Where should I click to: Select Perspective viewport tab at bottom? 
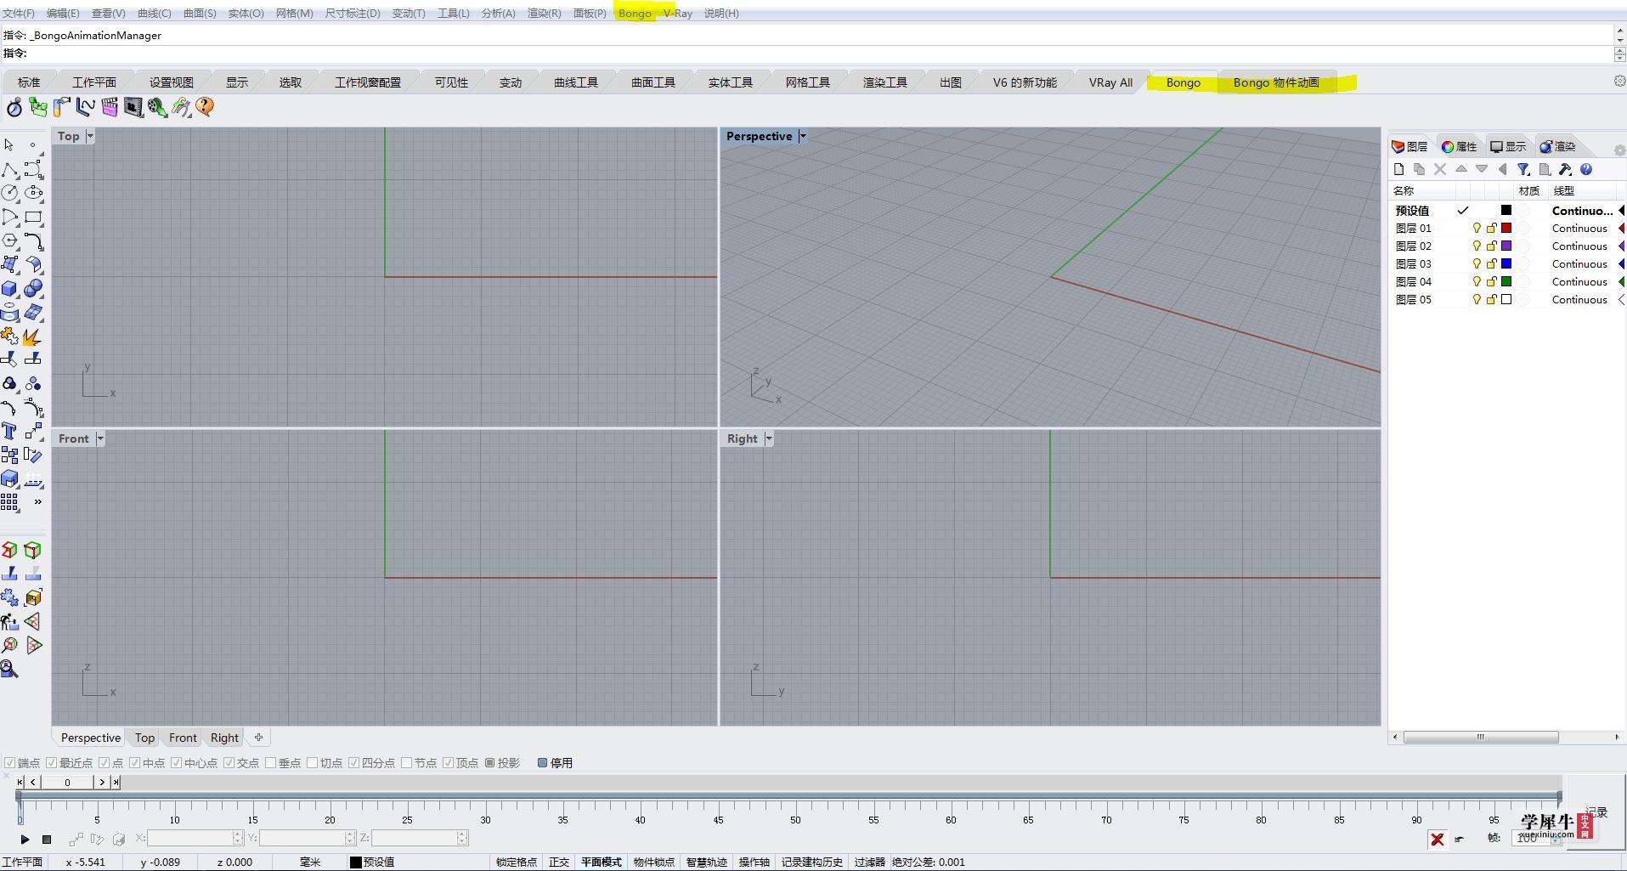(x=90, y=738)
